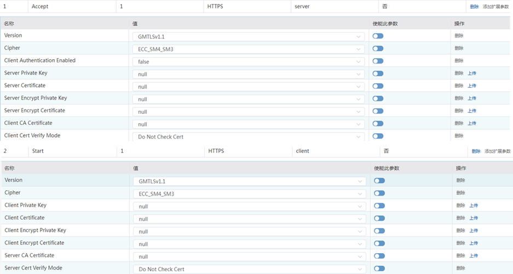This screenshot has width=513, height=274.
Task: Open the Server Cert Verify Mode dropdown
Action: coord(250,269)
